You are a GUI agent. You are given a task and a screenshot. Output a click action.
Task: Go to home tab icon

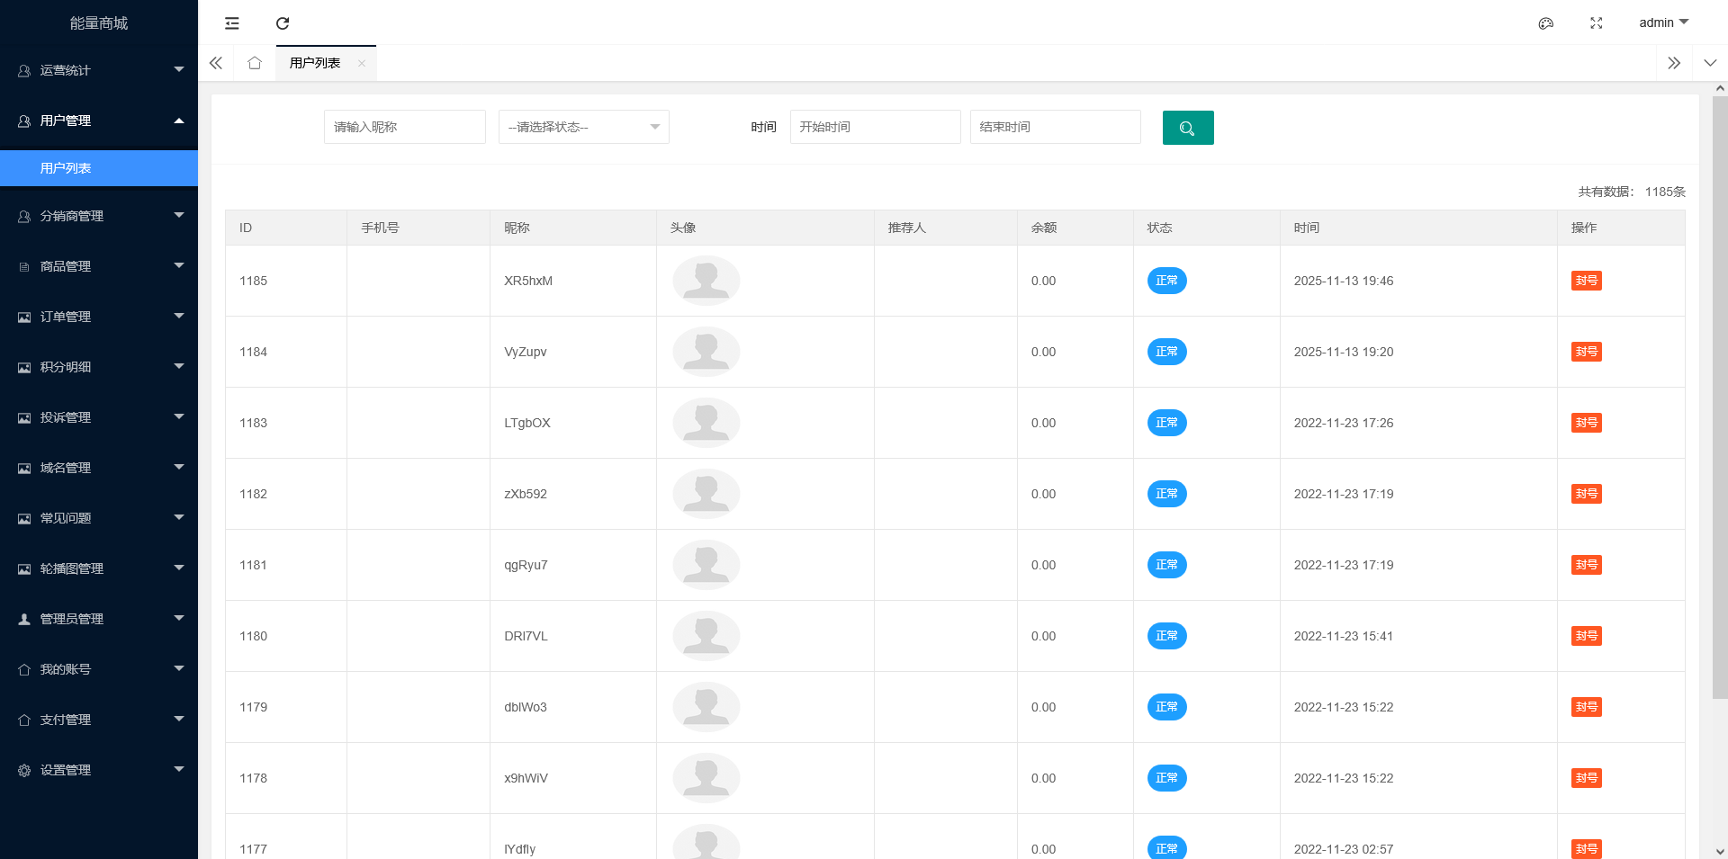click(255, 63)
